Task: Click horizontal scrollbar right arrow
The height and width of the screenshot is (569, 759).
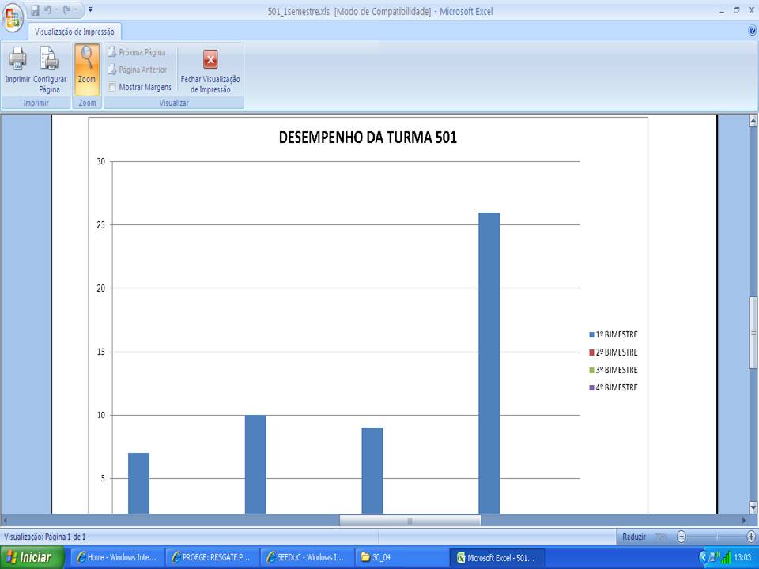Action: tap(743, 521)
